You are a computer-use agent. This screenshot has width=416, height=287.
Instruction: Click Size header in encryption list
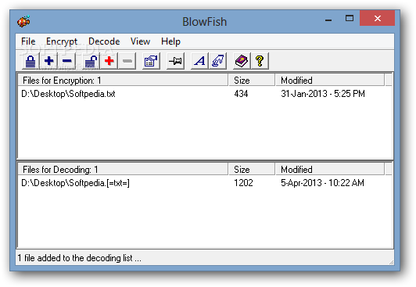[252, 80]
